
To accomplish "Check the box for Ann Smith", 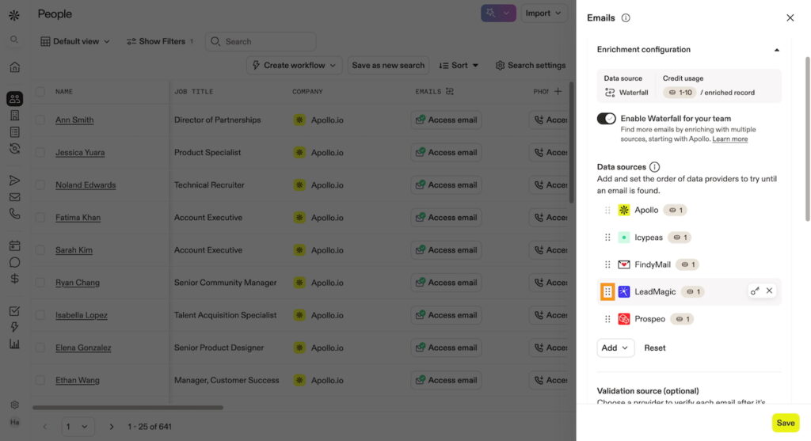I will pyautogui.click(x=40, y=120).
